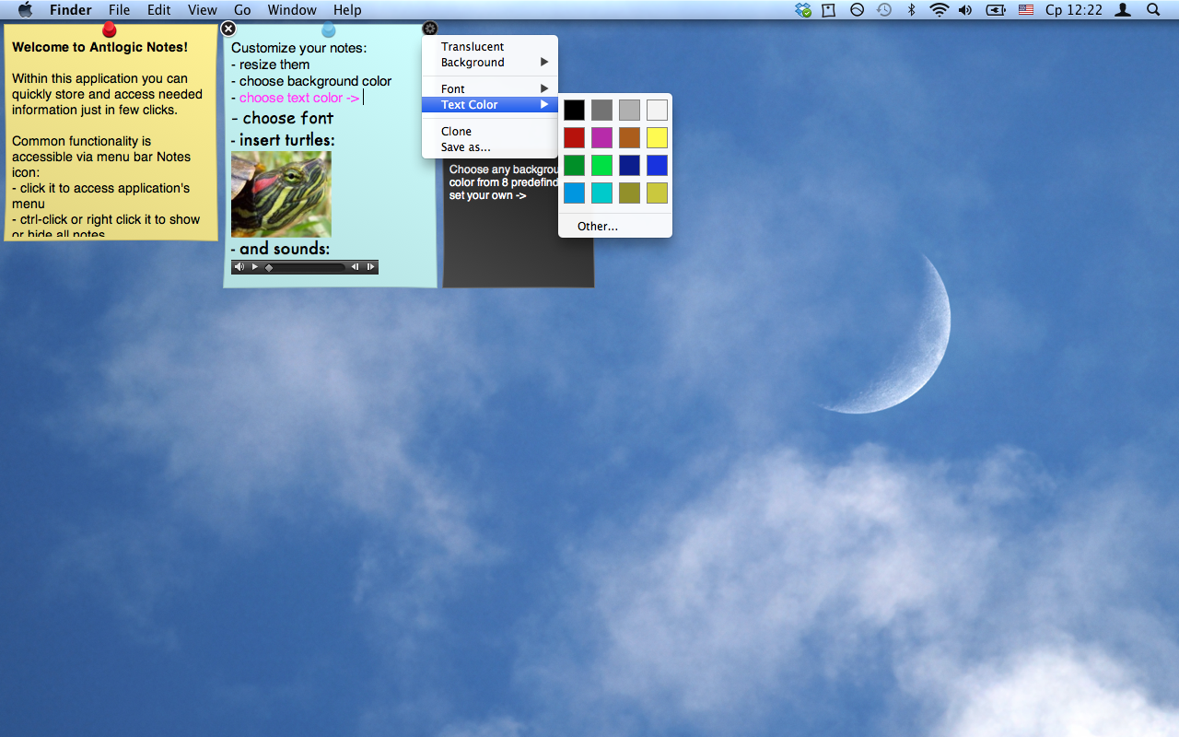Open the US flag input source menu
1179x737 pixels.
pyautogui.click(x=1026, y=10)
